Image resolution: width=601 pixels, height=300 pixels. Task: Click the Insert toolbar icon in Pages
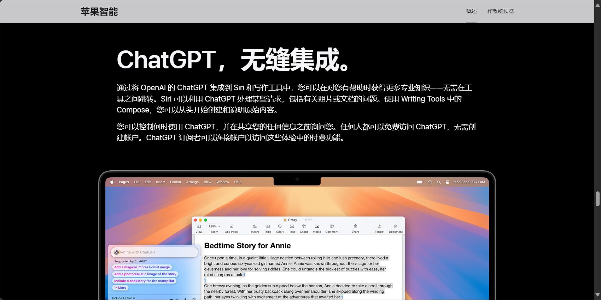255,226
